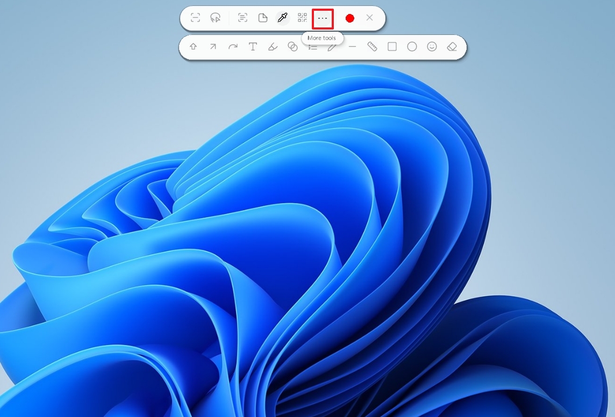Image resolution: width=615 pixels, height=417 pixels.
Task: Select the ellipse circle shape tool
Action: (x=412, y=47)
